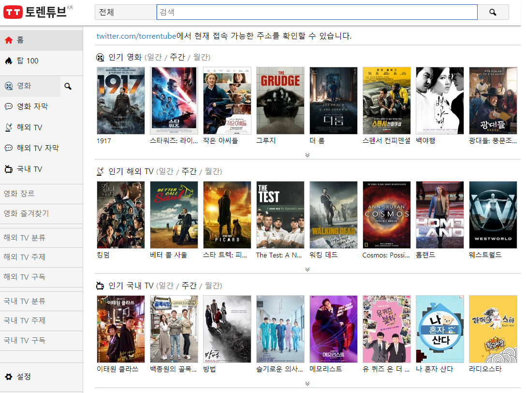
Task: Open the 방법 show poster
Action: tap(227, 329)
